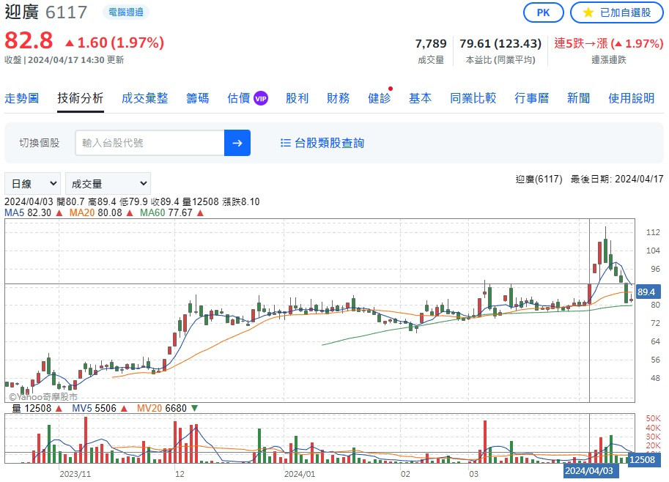Open the list icon beside 台股類股查詢
The image size is (669, 482).
pyautogui.click(x=286, y=143)
